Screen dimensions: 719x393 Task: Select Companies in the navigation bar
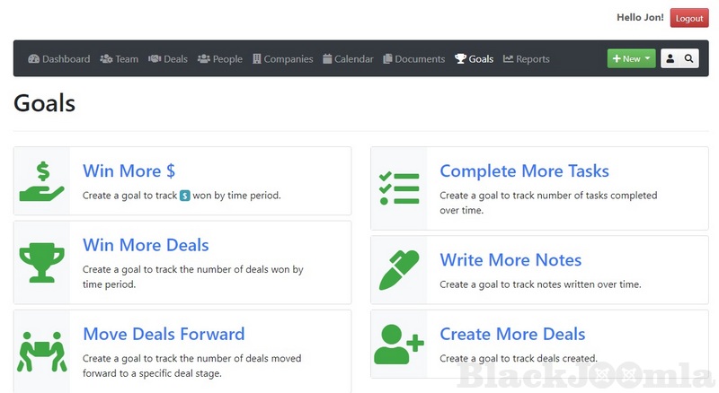click(283, 59)
